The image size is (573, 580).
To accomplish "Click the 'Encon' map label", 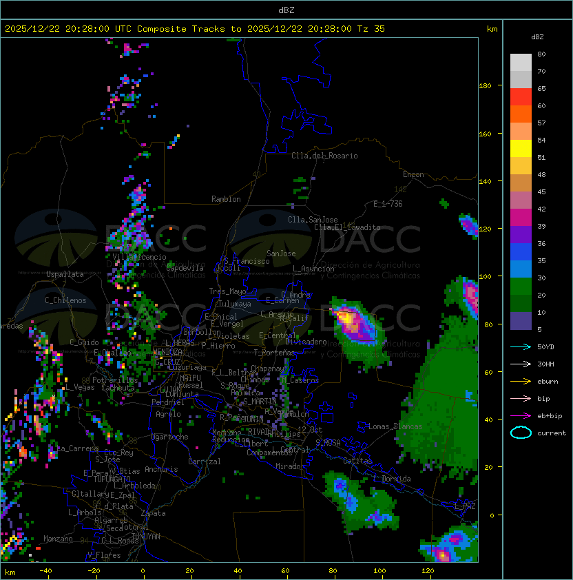I will [x=413, y=174].
